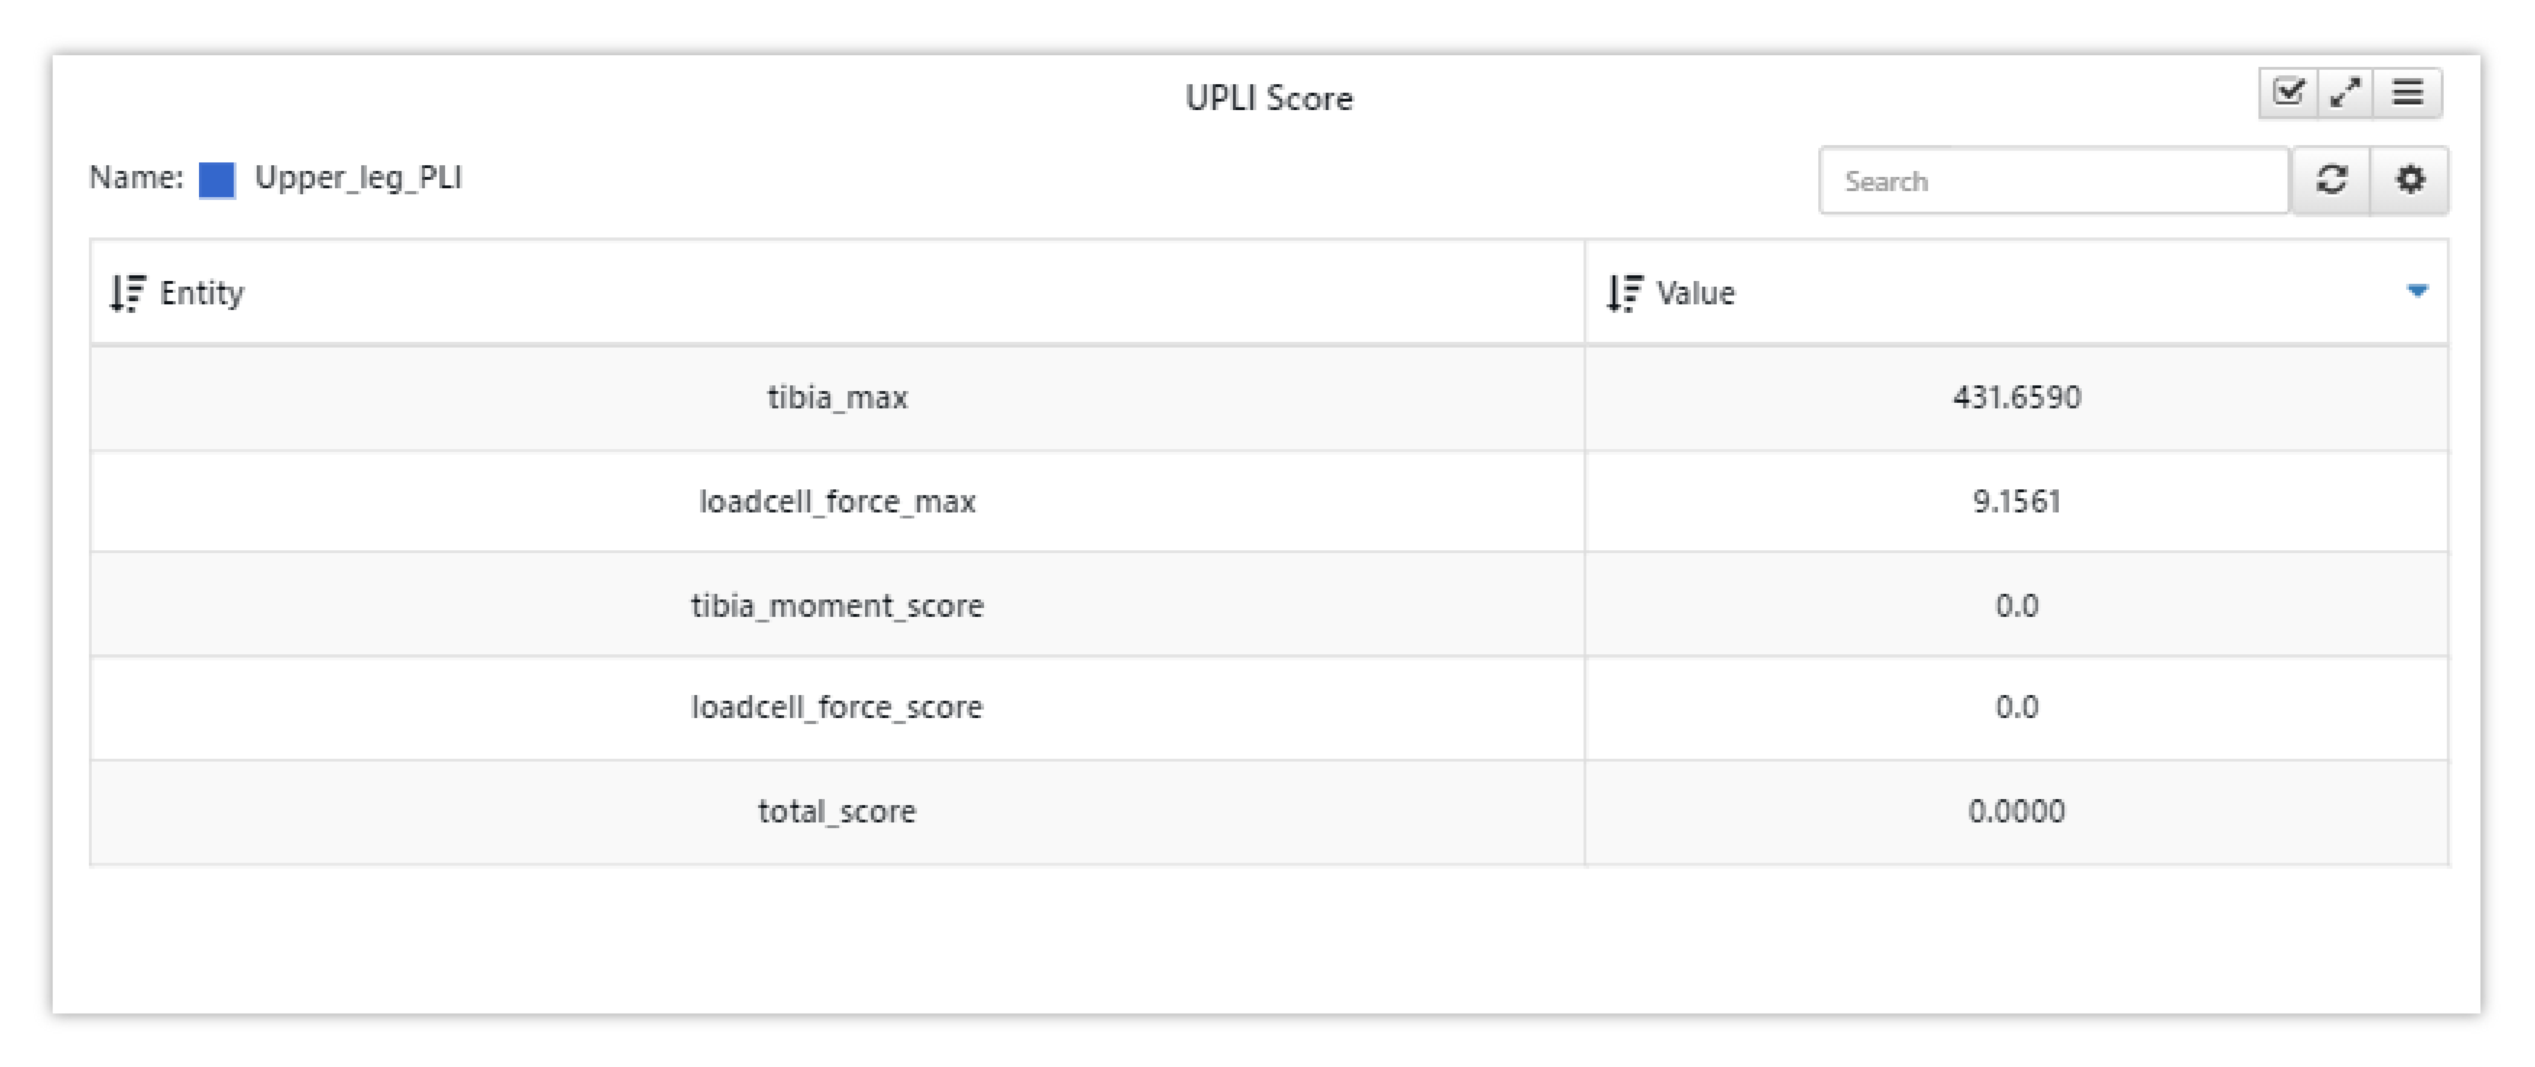2535x1067 pixels.
Task: Open the Value column dropdown arrow
Action: pos(2418,291)
